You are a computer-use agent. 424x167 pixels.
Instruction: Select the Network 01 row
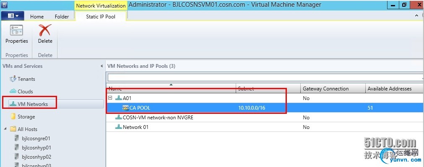coord(265,127)
